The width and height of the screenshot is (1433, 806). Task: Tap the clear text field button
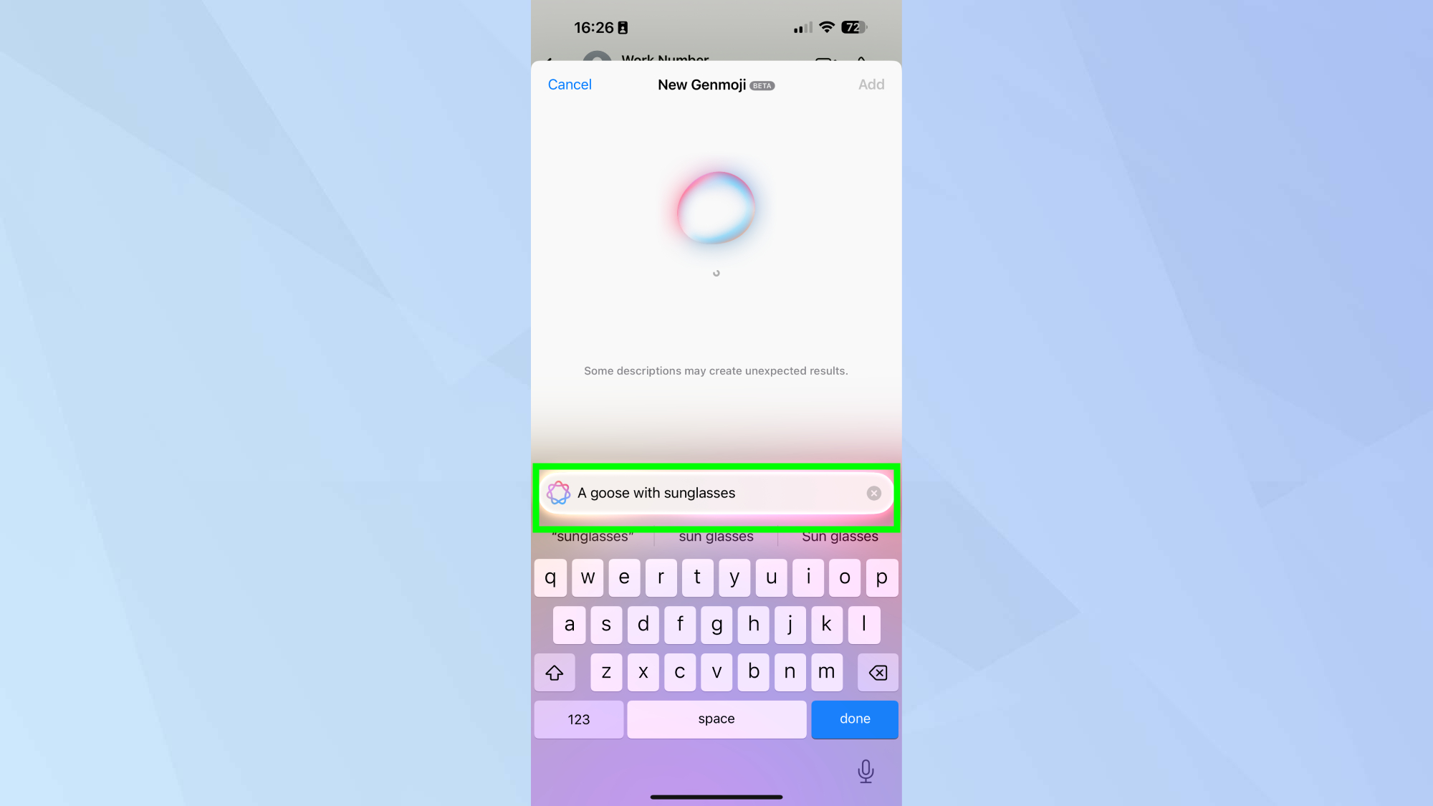coord(872,493)
